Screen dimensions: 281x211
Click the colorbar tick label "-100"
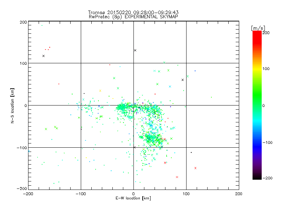[267, 142]
